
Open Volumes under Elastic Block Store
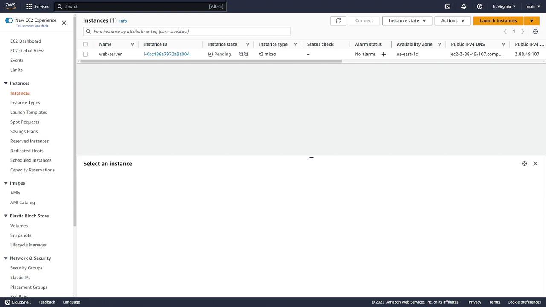tap(19, 226)
